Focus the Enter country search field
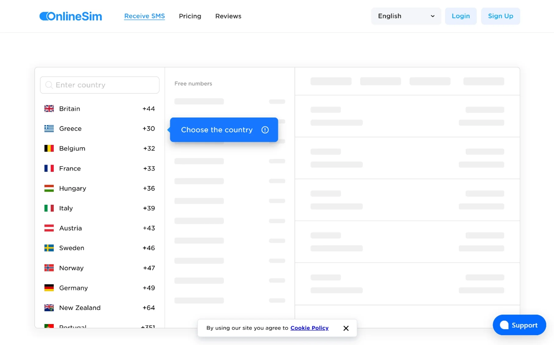Screen dimensions: 554x345 [x=100, y=85]
